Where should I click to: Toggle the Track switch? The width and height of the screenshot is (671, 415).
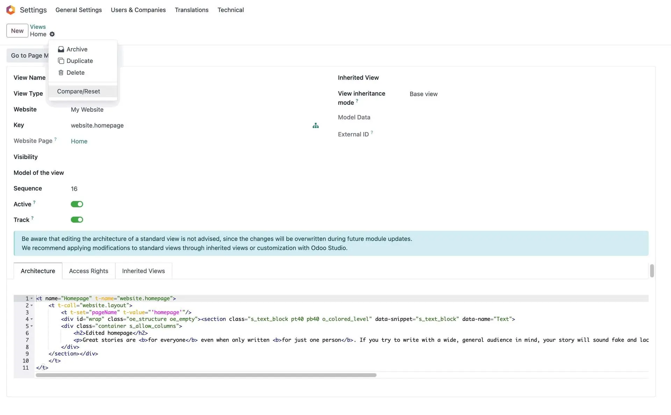pos(77,220)
